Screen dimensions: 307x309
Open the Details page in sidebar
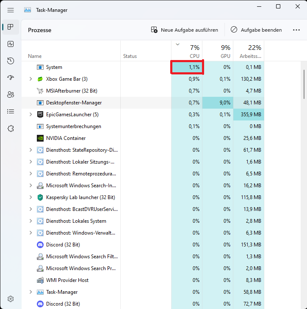click(11, 112)
